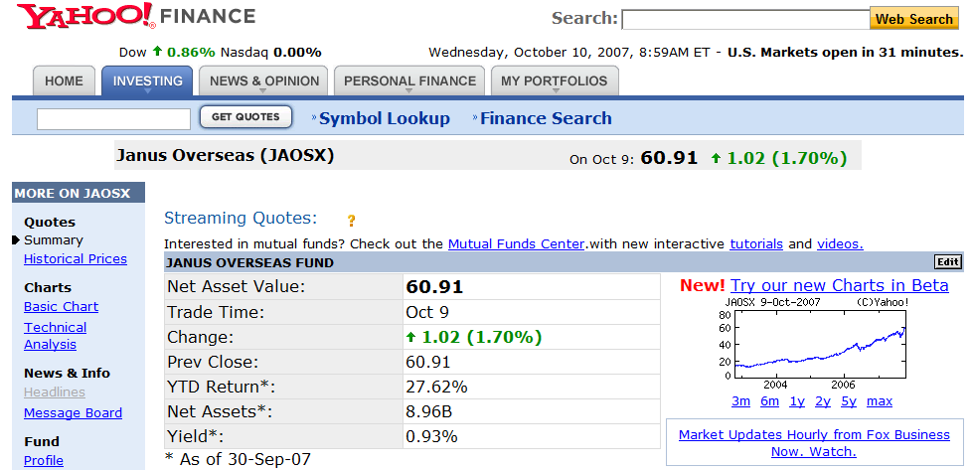Click the Get Quotes button
The width and height of the screenshot is (972, 470).
click(x=245, y=116)
